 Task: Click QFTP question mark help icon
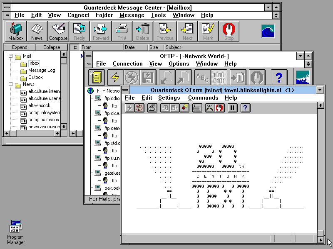click(279, 77)
